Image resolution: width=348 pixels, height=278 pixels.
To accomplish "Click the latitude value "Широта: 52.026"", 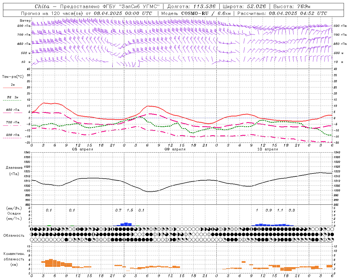I will click(x=244, y=7).
